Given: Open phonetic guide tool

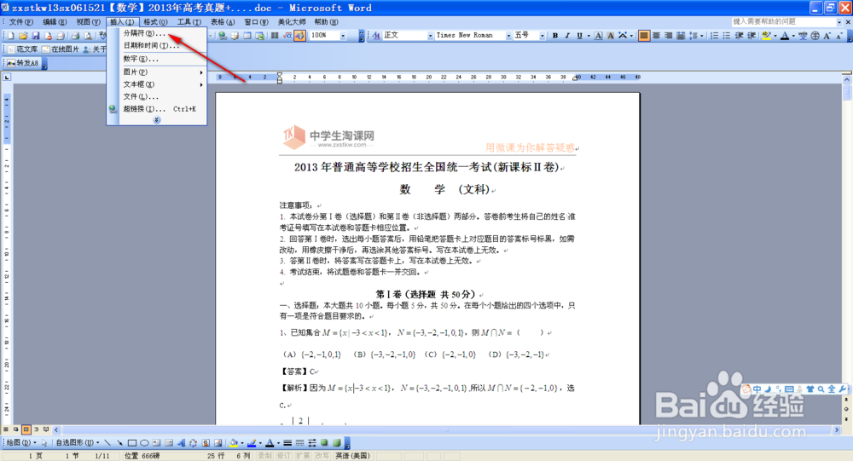Looking at the screenshot, I should point(803,35).
